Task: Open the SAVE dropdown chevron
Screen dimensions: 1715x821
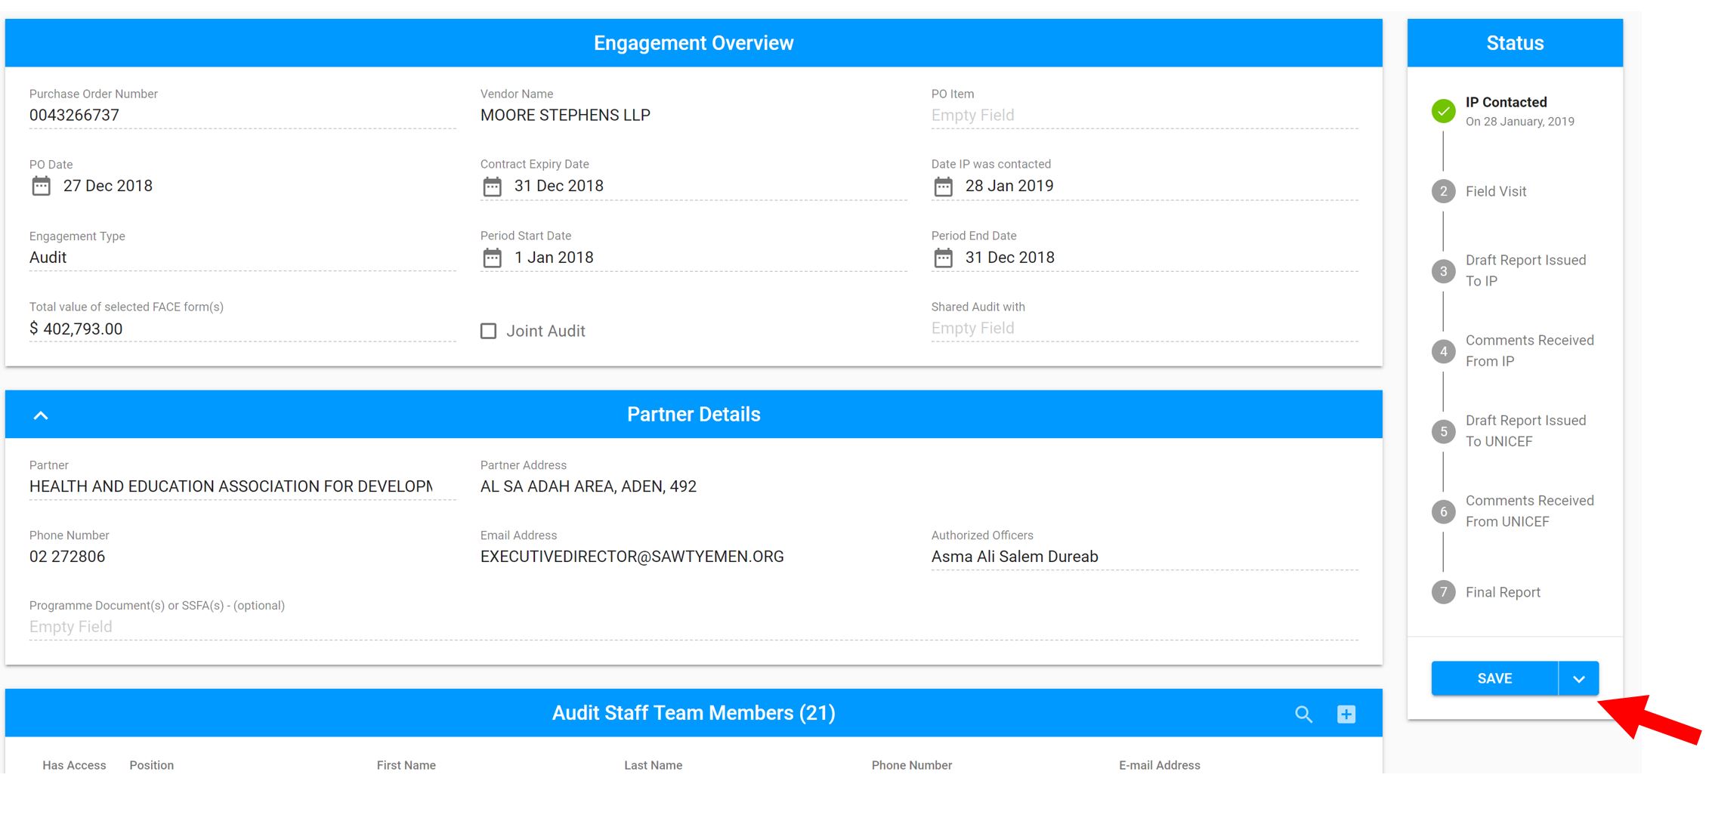Action: pyautogui.click(x=1579, y=677)
